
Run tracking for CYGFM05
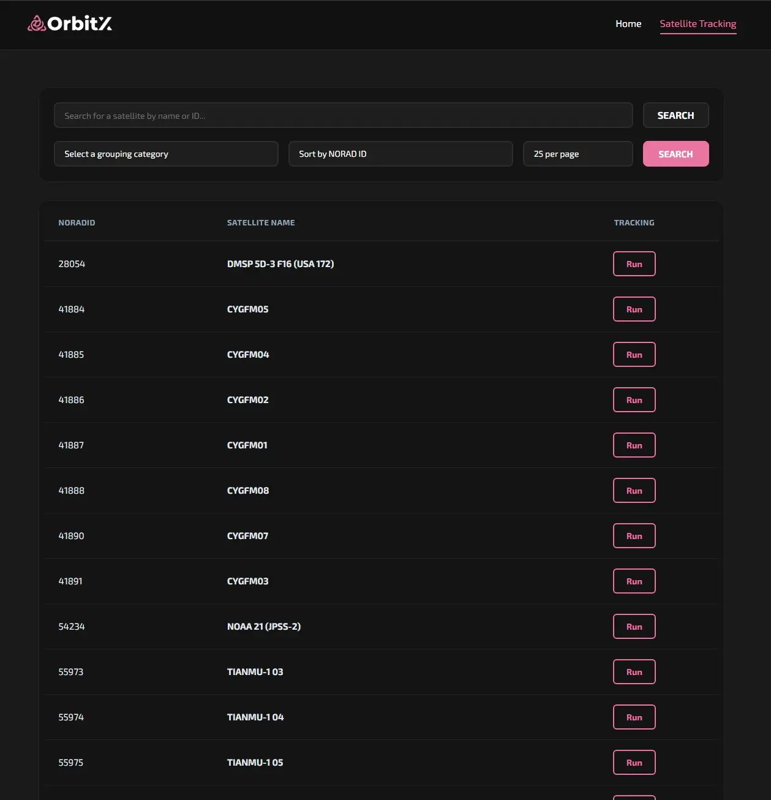(x=634, y=309)
